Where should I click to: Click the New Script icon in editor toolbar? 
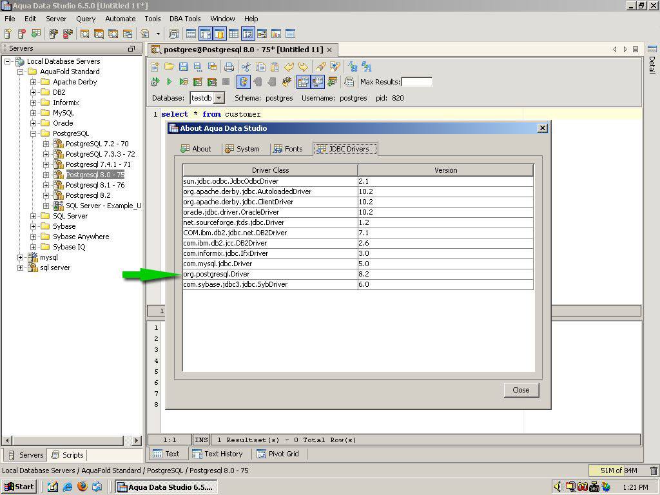tap(155, 66)
